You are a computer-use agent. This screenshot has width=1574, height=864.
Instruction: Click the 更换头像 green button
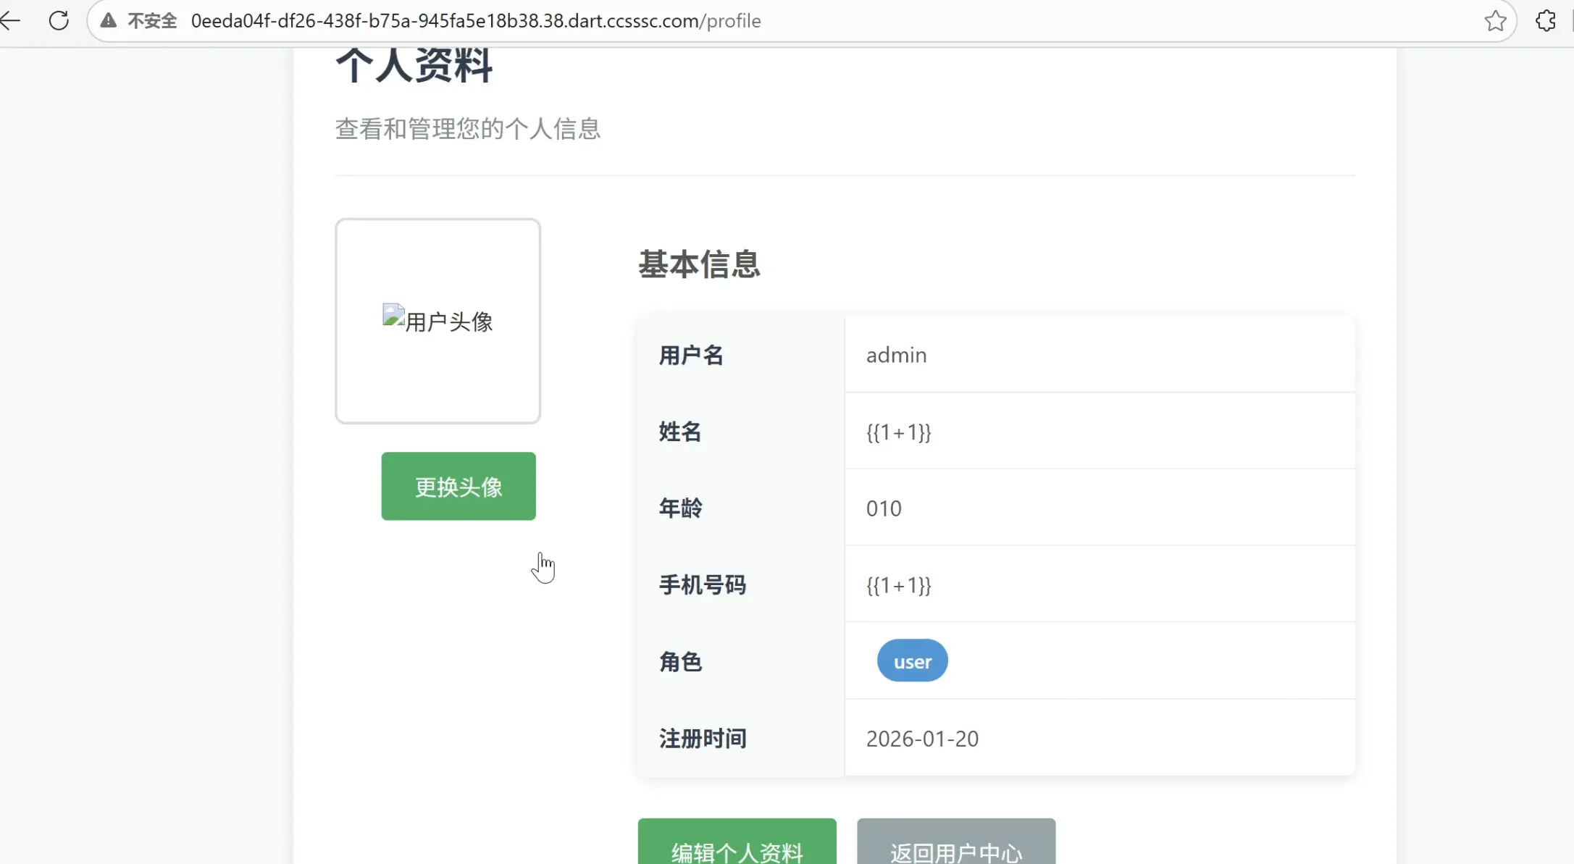point(457,486)
